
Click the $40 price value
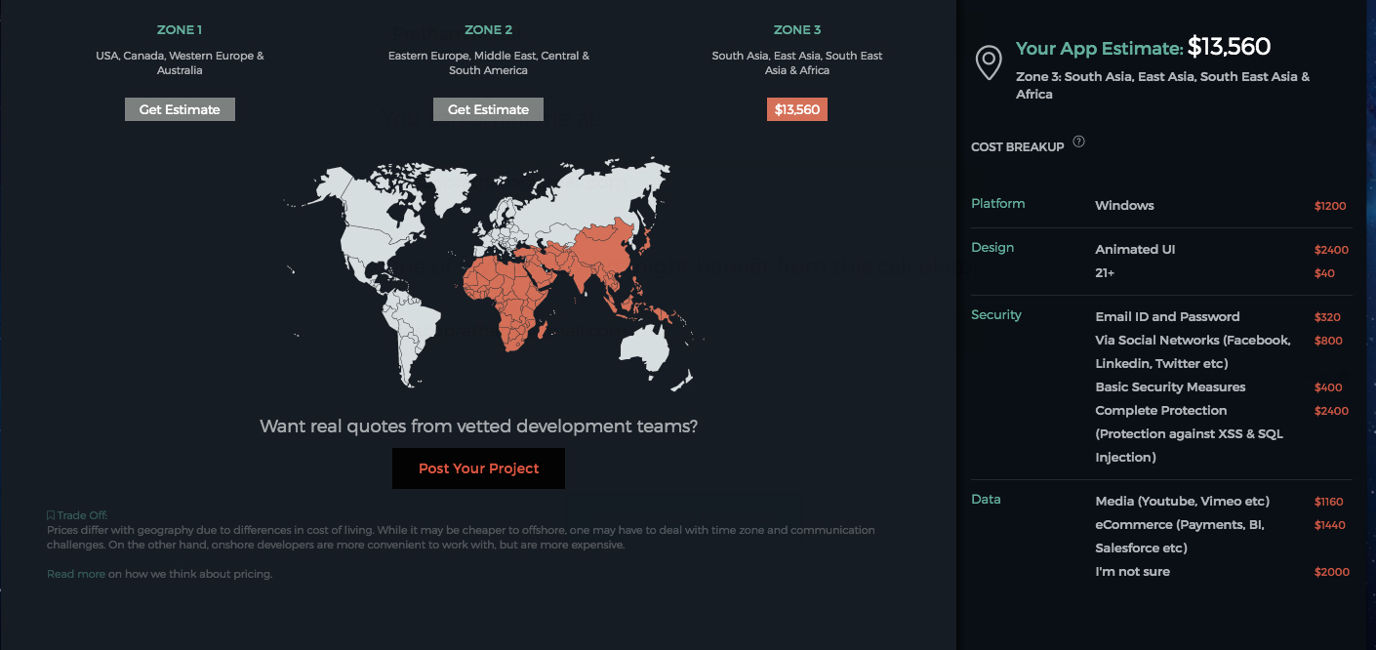(1324, 273)
